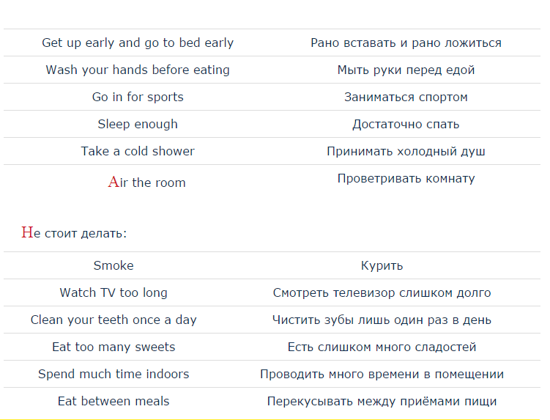Screen dimensions: 550x420
Task: Click 'Перекусывать между приёмами пищи' text
Action: (x=382, y=401)
